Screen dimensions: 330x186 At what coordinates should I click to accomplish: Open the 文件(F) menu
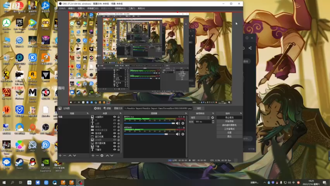[62, 8]
